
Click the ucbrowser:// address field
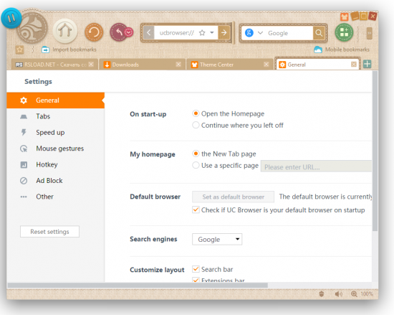pyautogui.click(x=177, y=33)
